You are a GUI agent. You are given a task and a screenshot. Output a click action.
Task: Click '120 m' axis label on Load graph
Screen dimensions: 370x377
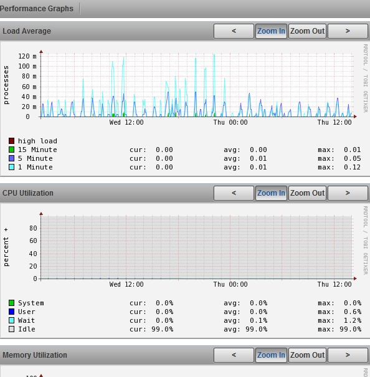(x=27, y=56)
